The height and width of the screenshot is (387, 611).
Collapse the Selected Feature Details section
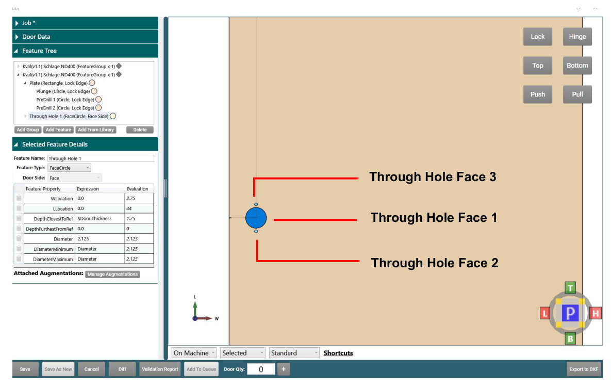point(16,144)
